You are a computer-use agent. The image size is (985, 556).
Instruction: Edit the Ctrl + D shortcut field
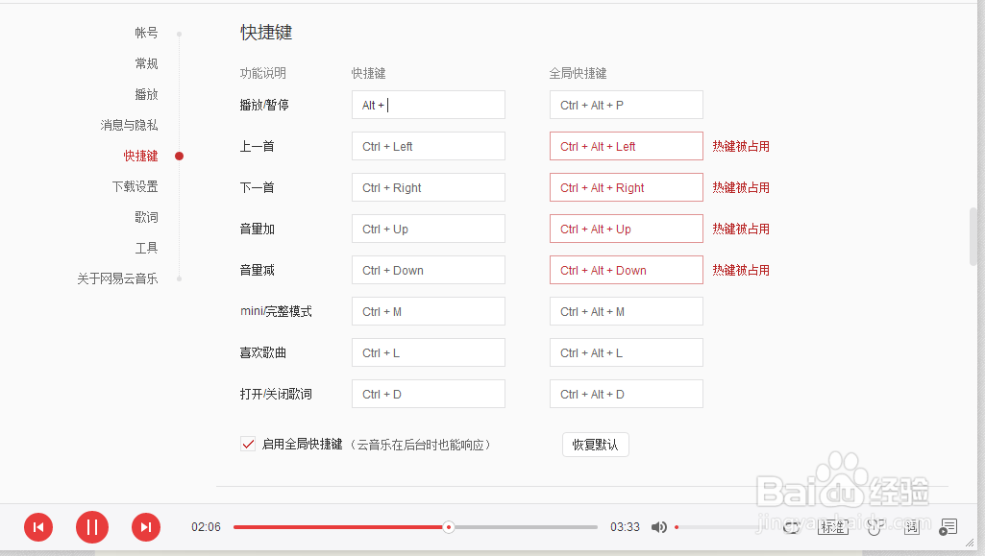[429, 394]
